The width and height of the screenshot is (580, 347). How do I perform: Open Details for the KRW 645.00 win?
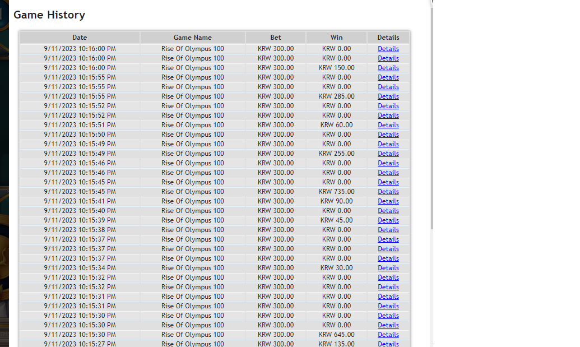(x=388, y=335)
